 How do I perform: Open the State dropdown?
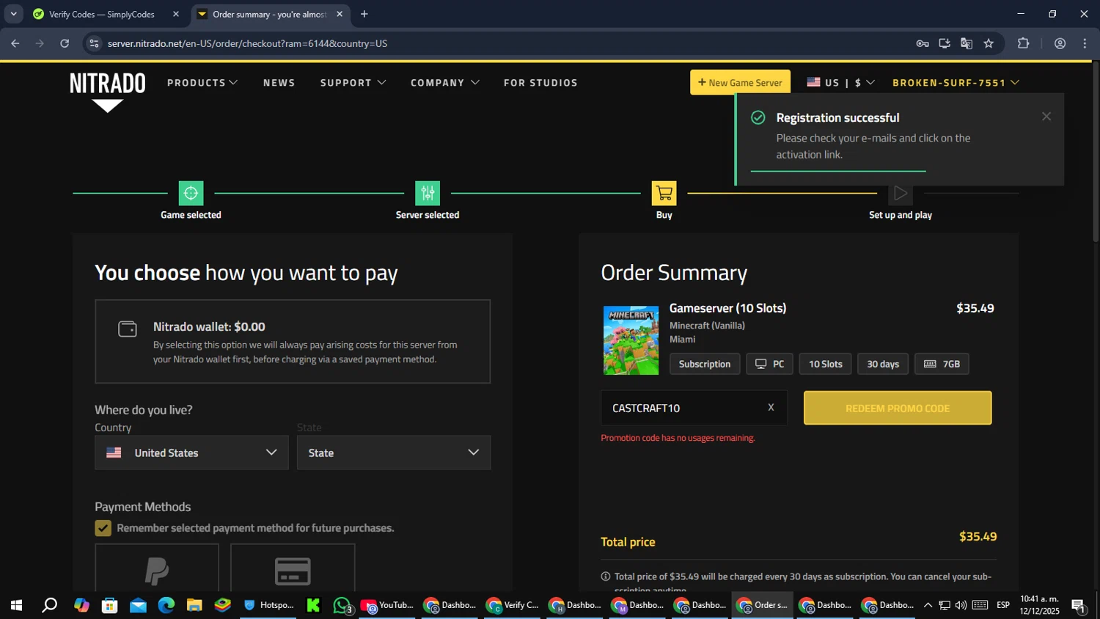(x=394, y=453)
